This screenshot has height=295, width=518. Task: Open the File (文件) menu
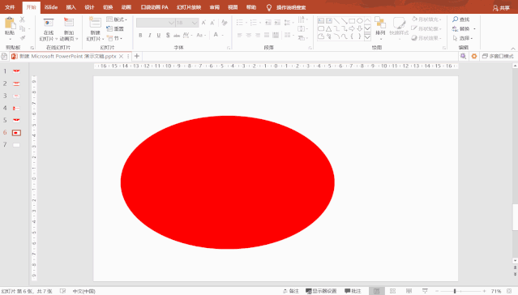(x=10, y=7)
